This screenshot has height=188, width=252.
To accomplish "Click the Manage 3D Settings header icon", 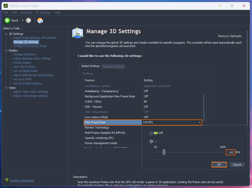I will point(78,33).
